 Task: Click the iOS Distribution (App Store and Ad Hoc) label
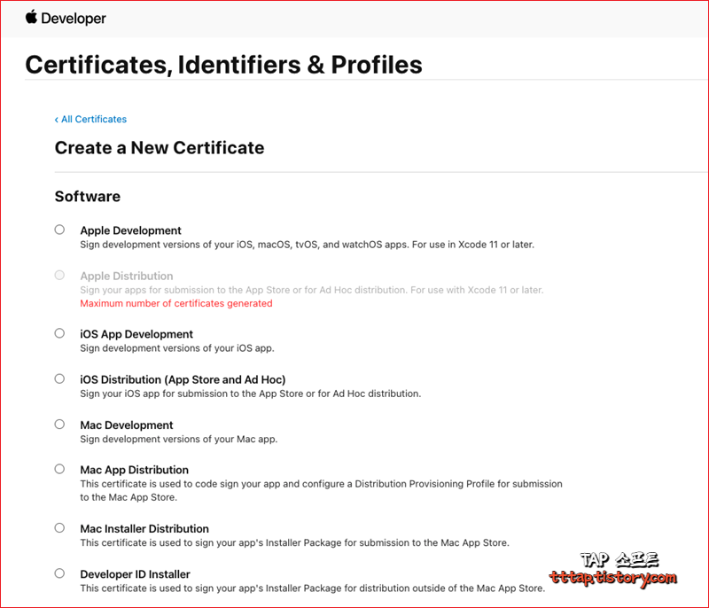point(183,379)
